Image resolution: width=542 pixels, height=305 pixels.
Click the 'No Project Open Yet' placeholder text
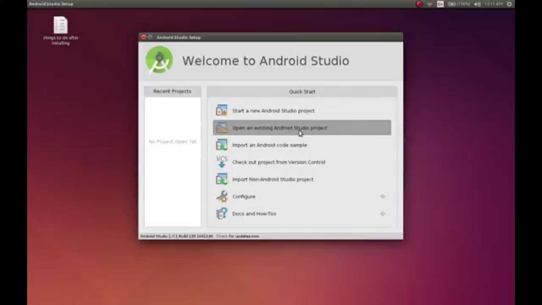pos(172,141)
